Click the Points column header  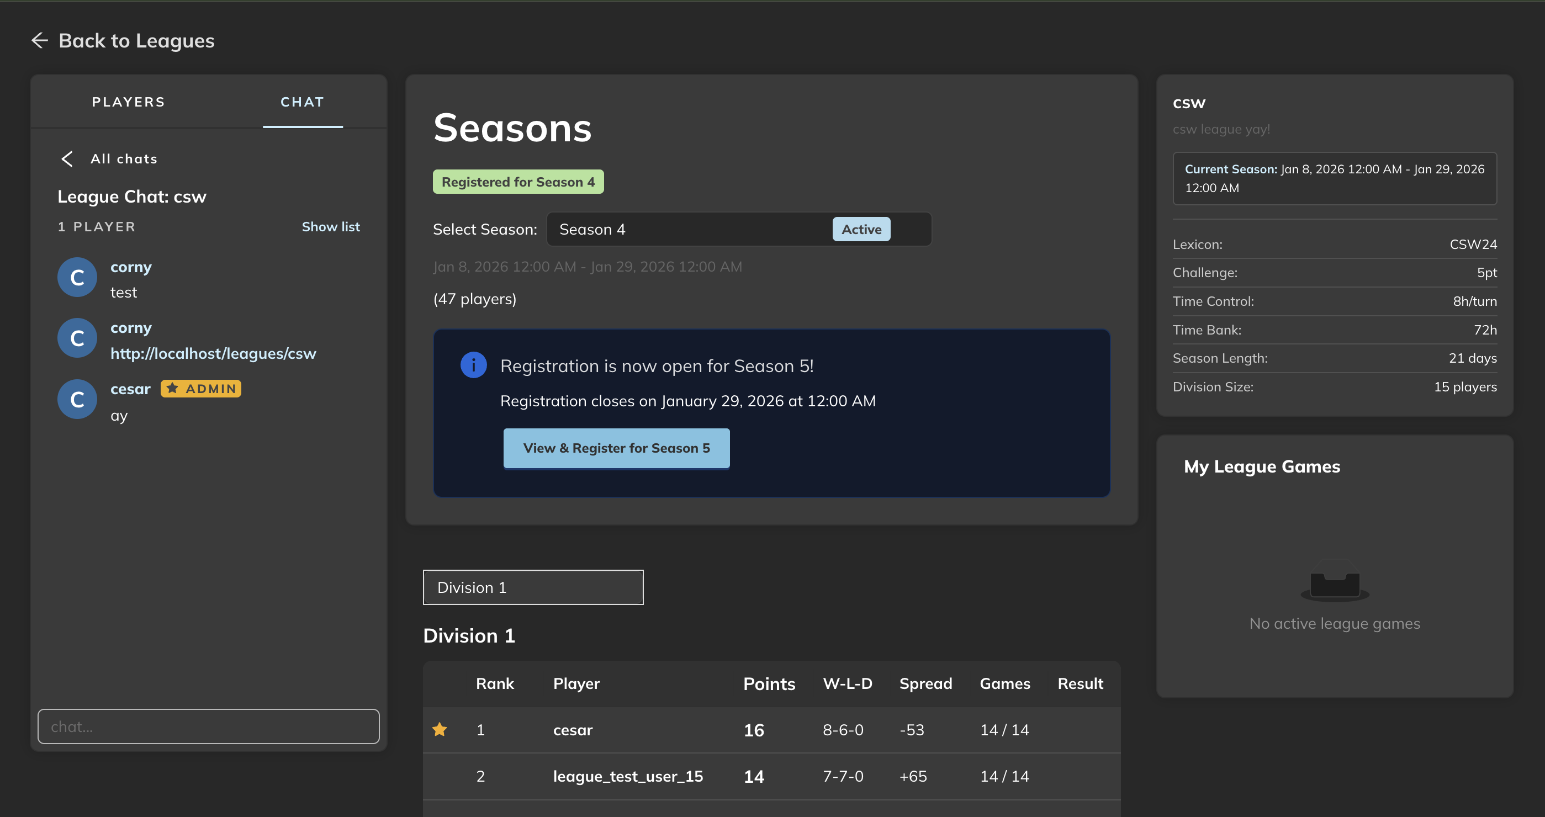tap(769, 684)
